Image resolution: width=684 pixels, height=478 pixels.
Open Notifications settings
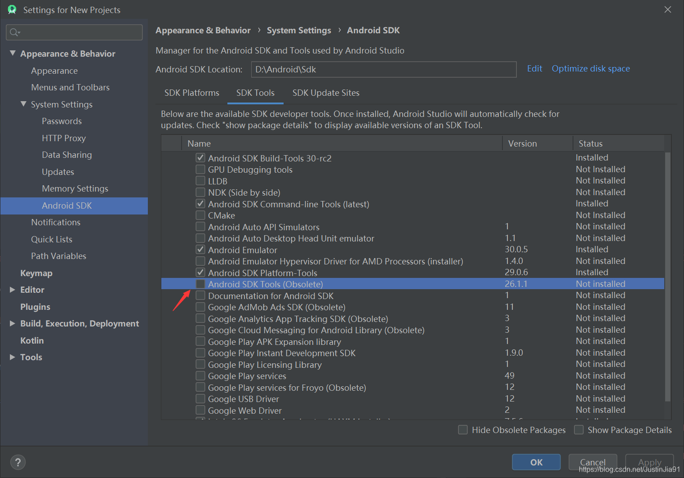click(x=56, y=222)
